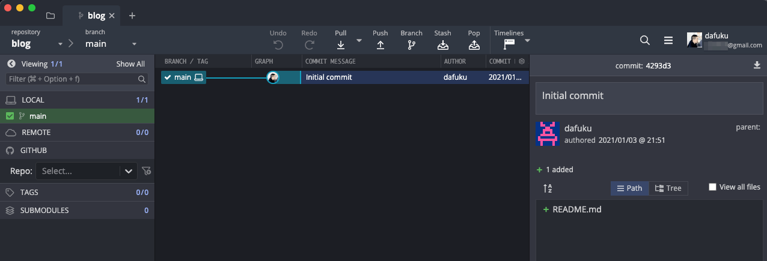Click the Show All link

130,64
